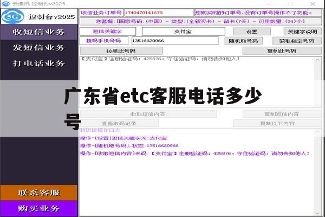The height and width of the screenshot is (217, 325).
Task: Maximize the window
Action: tap(290, 4)
